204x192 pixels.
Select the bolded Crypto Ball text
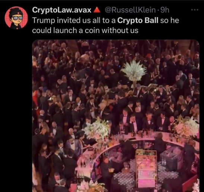tap(138, 20)
